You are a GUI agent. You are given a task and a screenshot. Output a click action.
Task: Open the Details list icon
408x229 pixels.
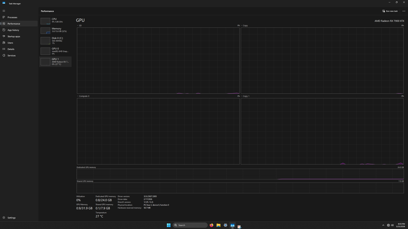4,49
